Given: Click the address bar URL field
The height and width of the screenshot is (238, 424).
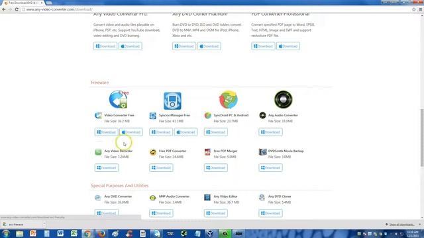Looking at the screenshot, I should tap(217, 9).
